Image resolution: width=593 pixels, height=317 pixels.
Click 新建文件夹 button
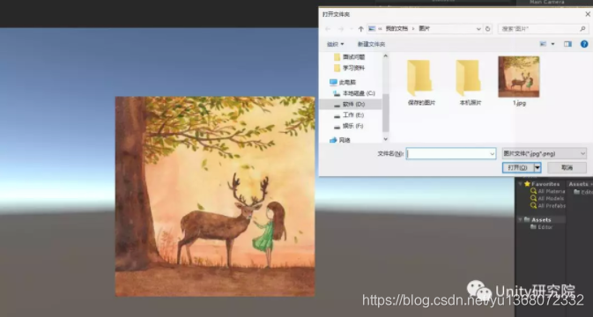point(371,44)
